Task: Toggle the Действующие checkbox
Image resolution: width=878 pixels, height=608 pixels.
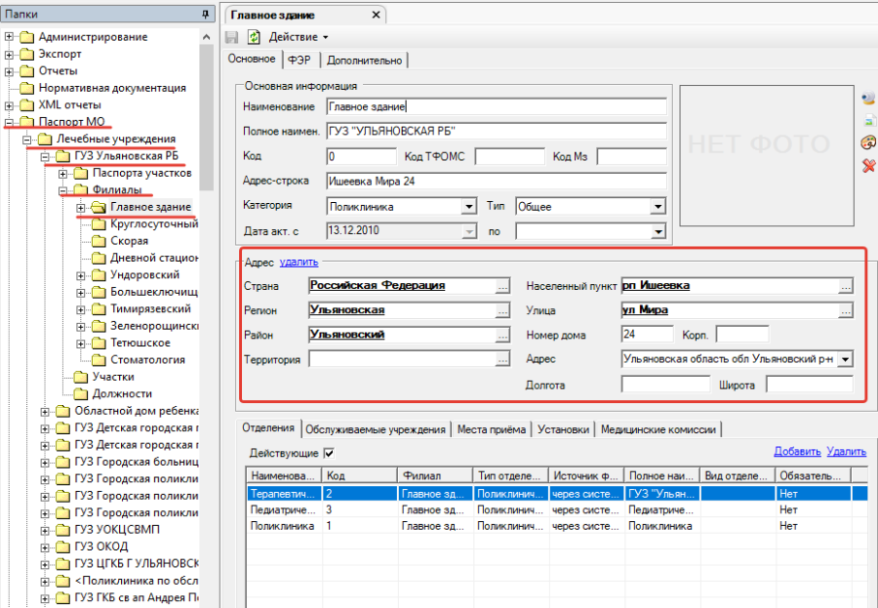Action: pyautogui.click(x=330, y=453)
